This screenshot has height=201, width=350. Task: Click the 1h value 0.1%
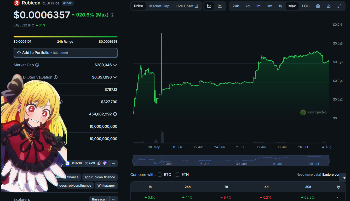[x=150, y=197]
